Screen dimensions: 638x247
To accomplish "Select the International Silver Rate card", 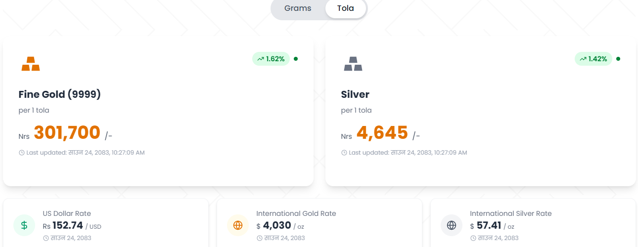I will 533,223.
